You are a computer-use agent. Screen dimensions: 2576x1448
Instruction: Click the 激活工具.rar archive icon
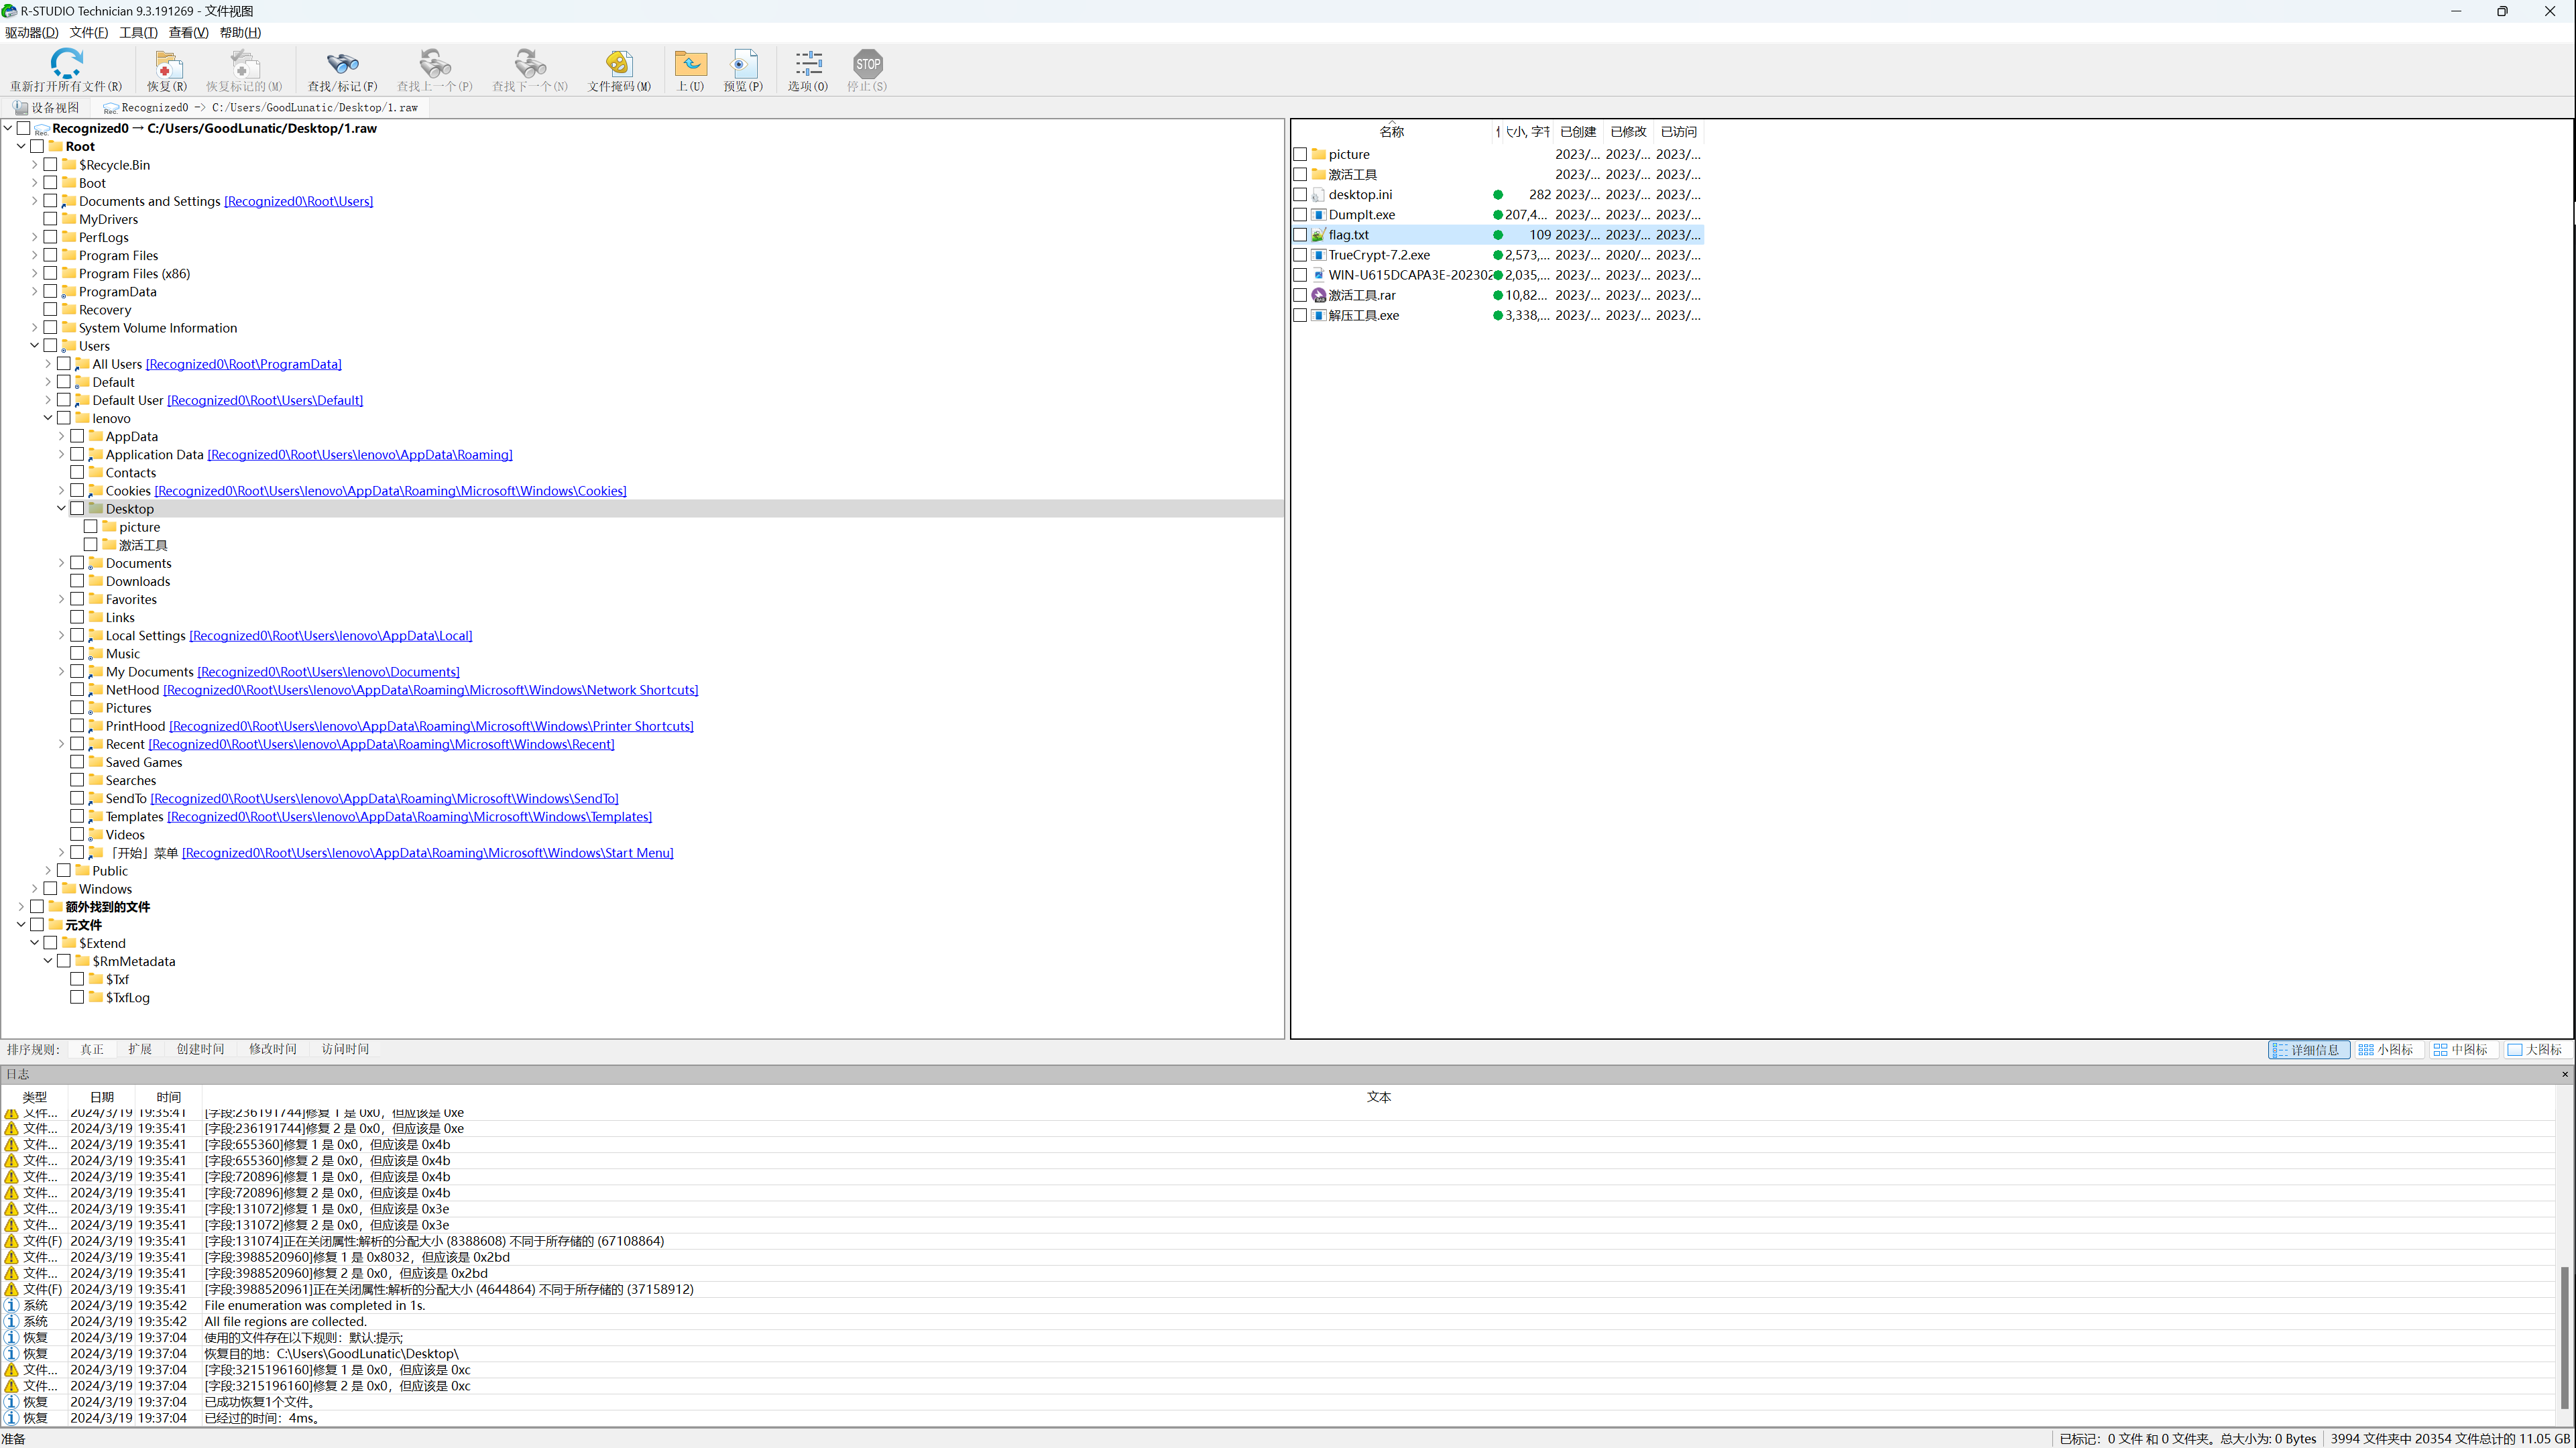pos(1318,295)
